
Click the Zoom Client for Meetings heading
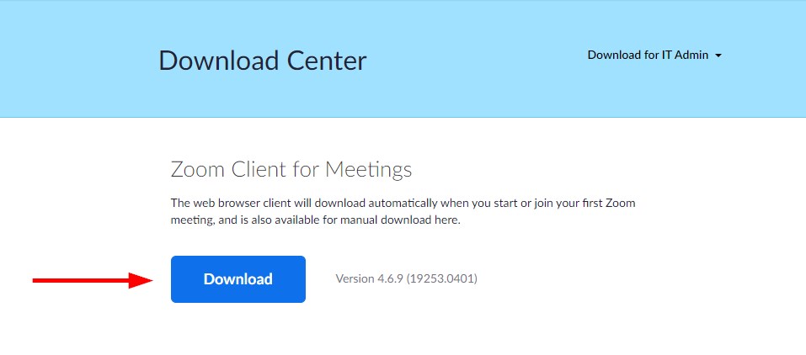(291, 170)
